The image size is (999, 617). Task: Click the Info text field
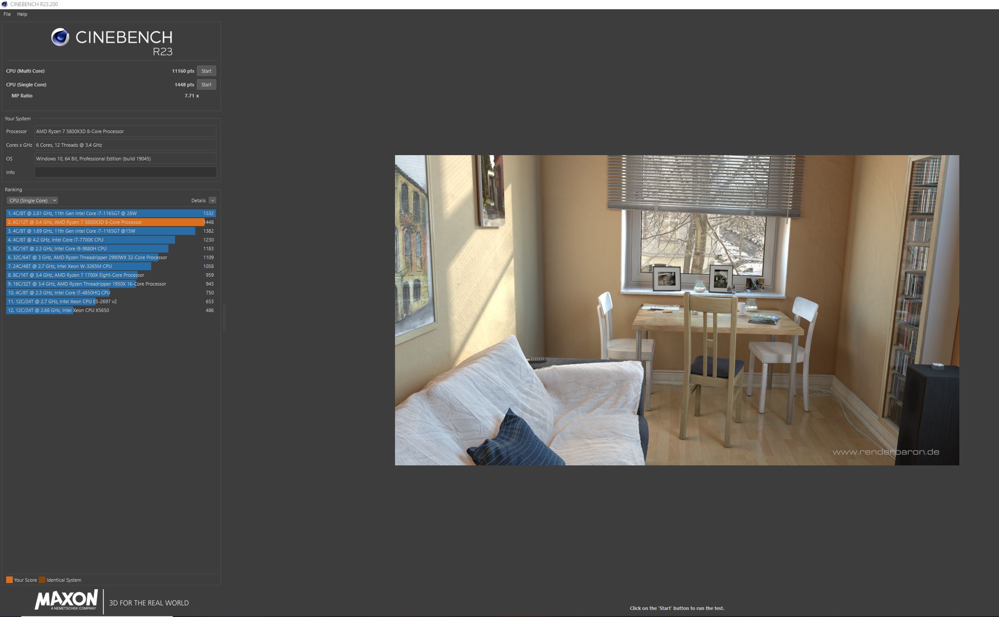tap(125, 172)
